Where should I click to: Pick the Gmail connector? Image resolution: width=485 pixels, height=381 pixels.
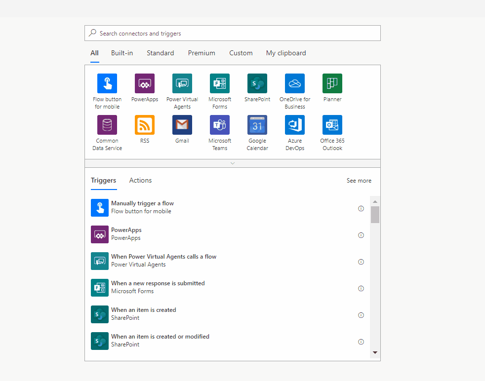(x=182, y=125)
